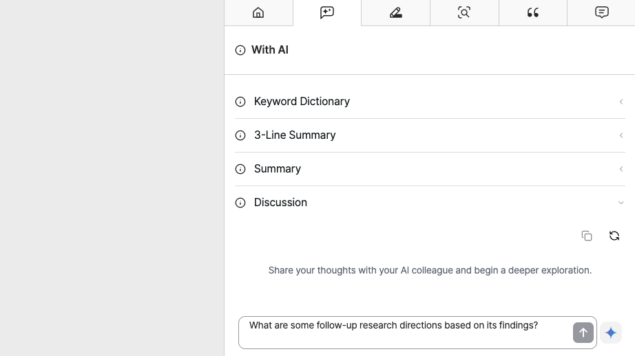Open the highlighter pen tab
The height and width of the screenshot is (356, 635).
point(395,12)
